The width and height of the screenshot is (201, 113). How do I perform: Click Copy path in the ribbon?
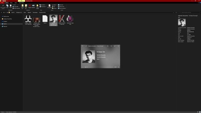[x=15, y=7]
